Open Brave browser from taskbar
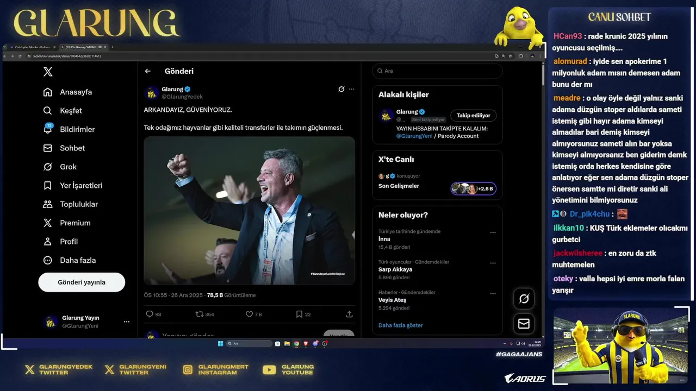 306,343
